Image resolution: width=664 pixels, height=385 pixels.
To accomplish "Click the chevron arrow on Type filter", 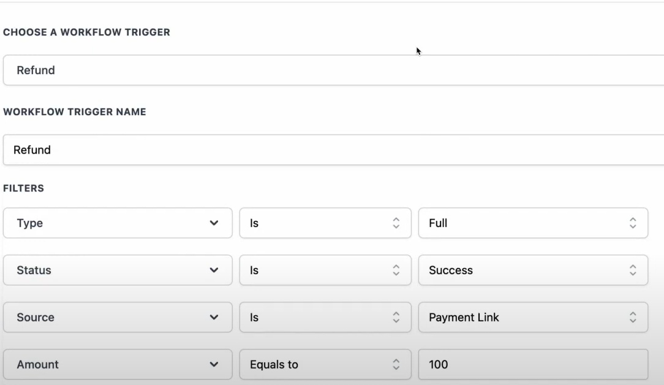I will (x=214, y=223).
